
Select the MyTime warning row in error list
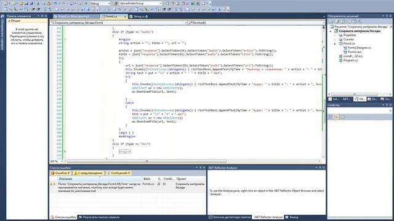pos(127,187)
